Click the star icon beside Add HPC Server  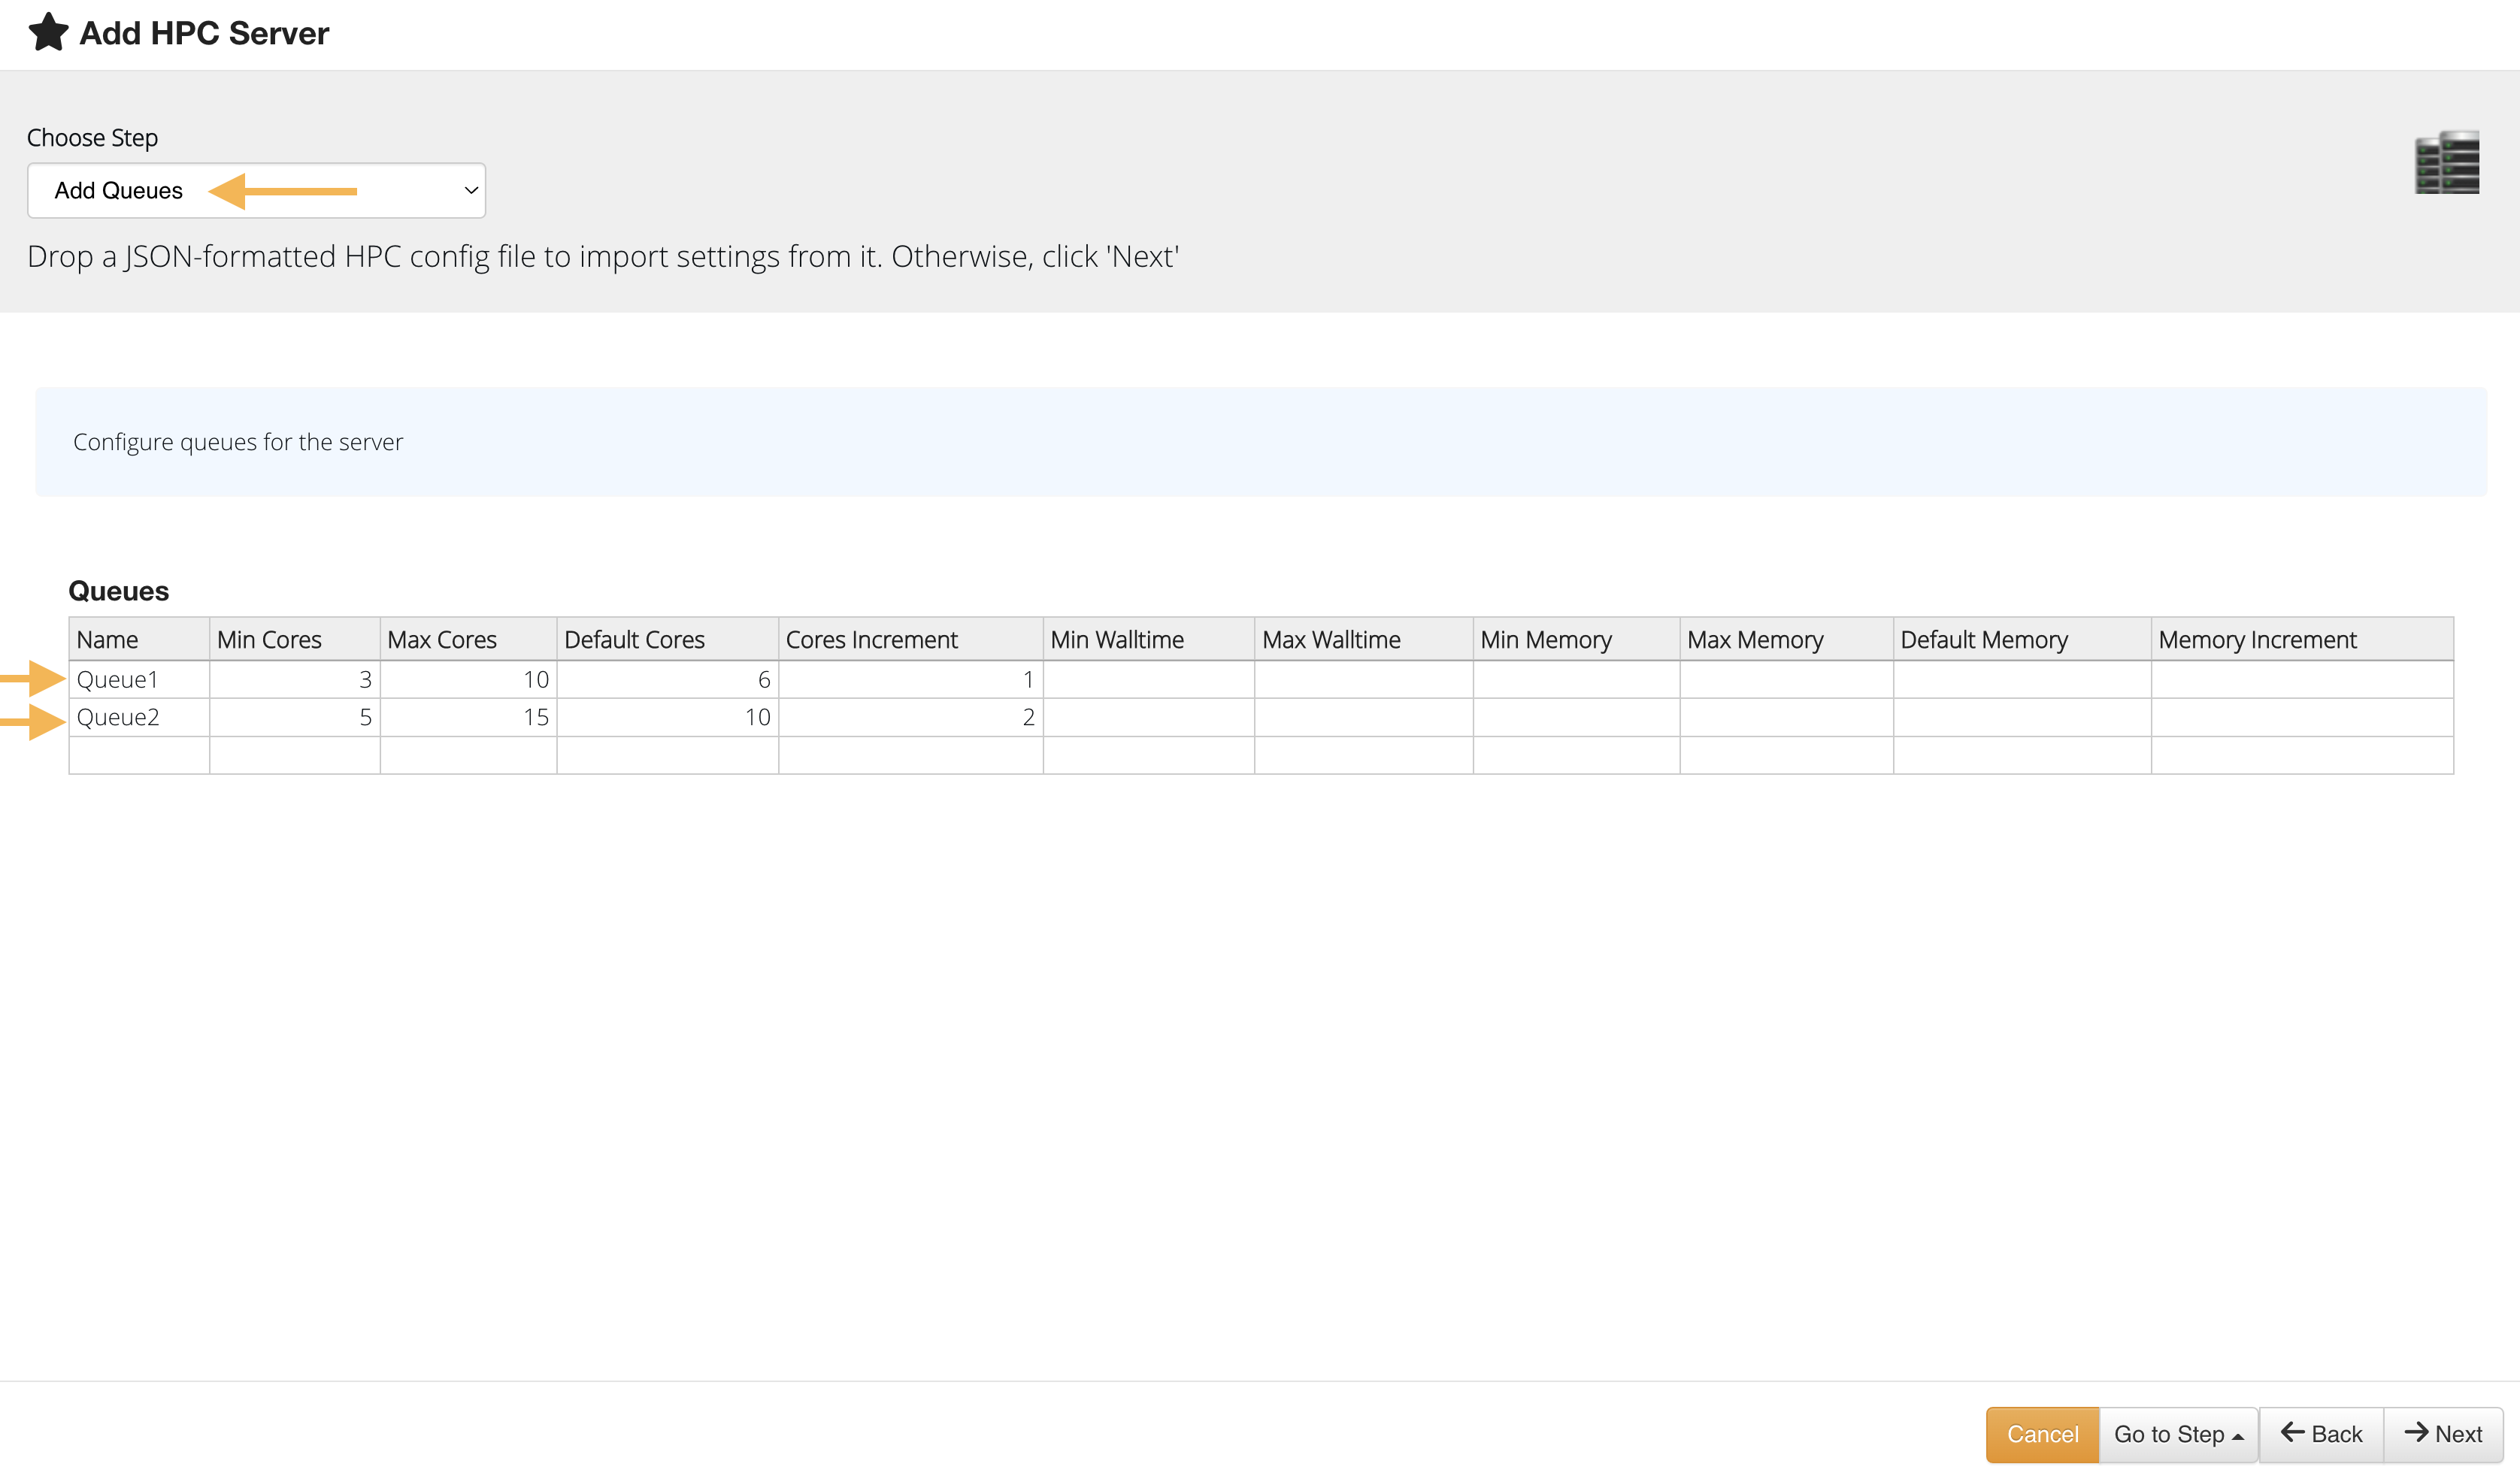(48, 33)
